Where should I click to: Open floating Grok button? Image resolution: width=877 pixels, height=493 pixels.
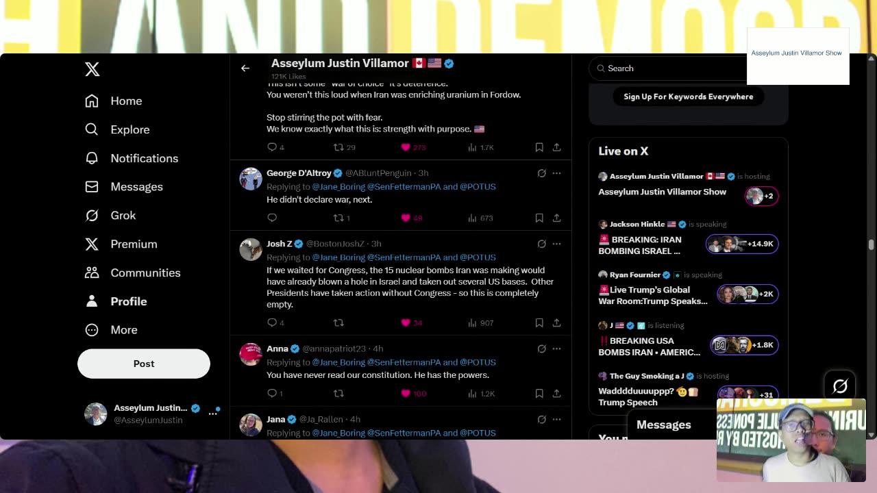(840, 386)
